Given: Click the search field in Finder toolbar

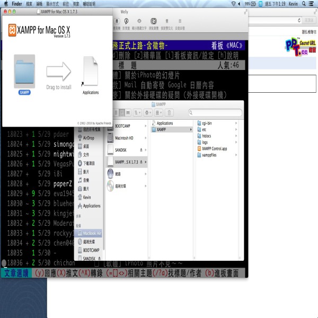Looking at the screenshot, I should [x=215, y=112].
